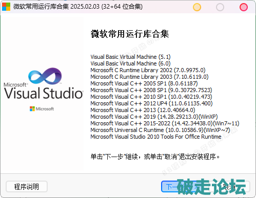Click the grey disabled maximize circle
The width and height of the screenshot is (256, 198).
(220, 7)
